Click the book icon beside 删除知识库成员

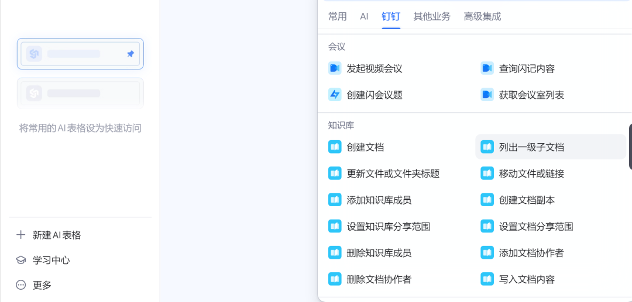[x=335, y=253]
